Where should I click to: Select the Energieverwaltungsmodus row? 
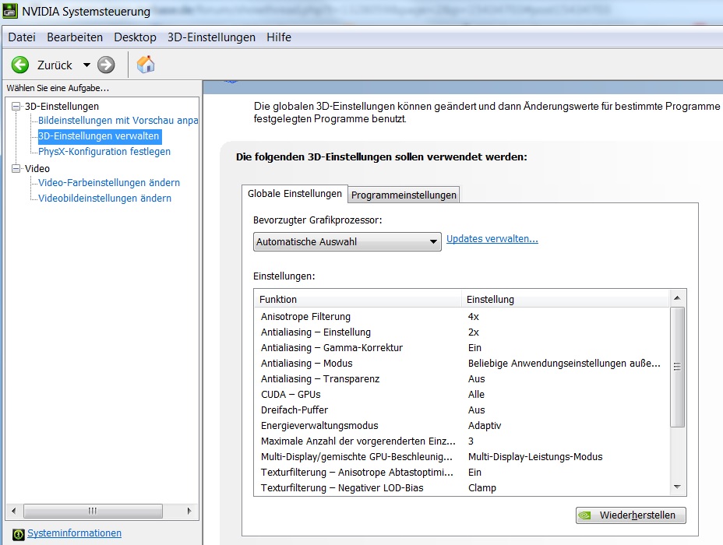click(x=461, y=426)
